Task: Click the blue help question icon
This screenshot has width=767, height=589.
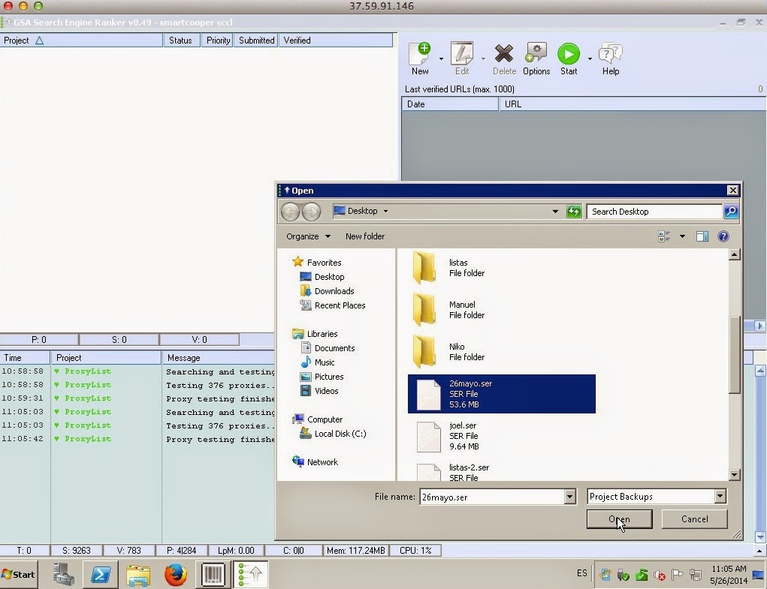Action: (723, 236)
